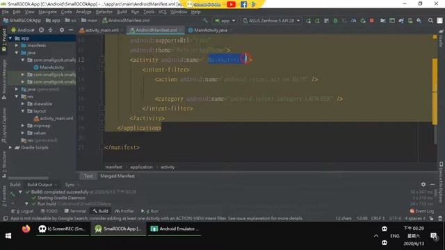445x250 pixels.
Task: Switch to the activity_main.xml editor tab
Action: (102, 30)
